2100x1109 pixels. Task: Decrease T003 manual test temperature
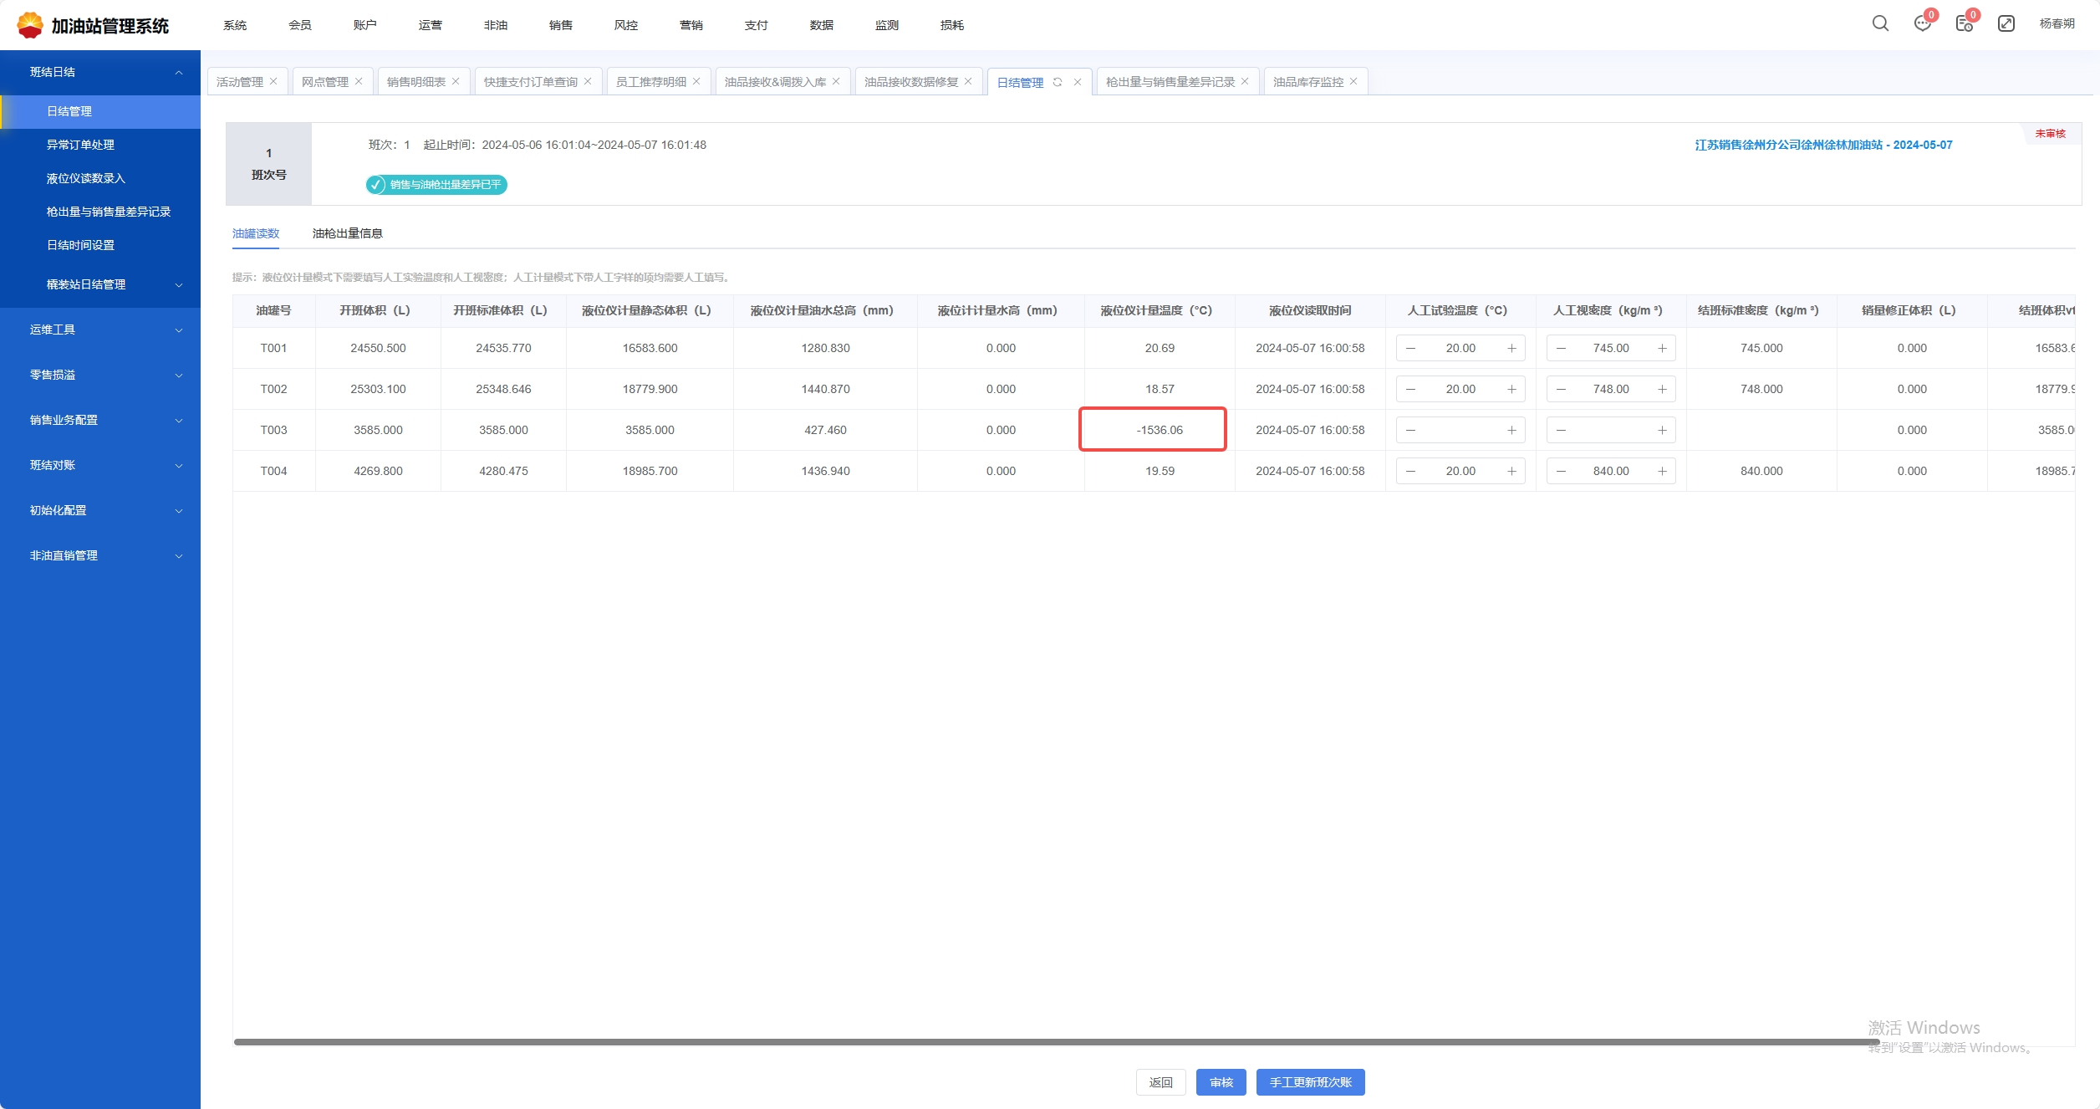pos(1410,430)
